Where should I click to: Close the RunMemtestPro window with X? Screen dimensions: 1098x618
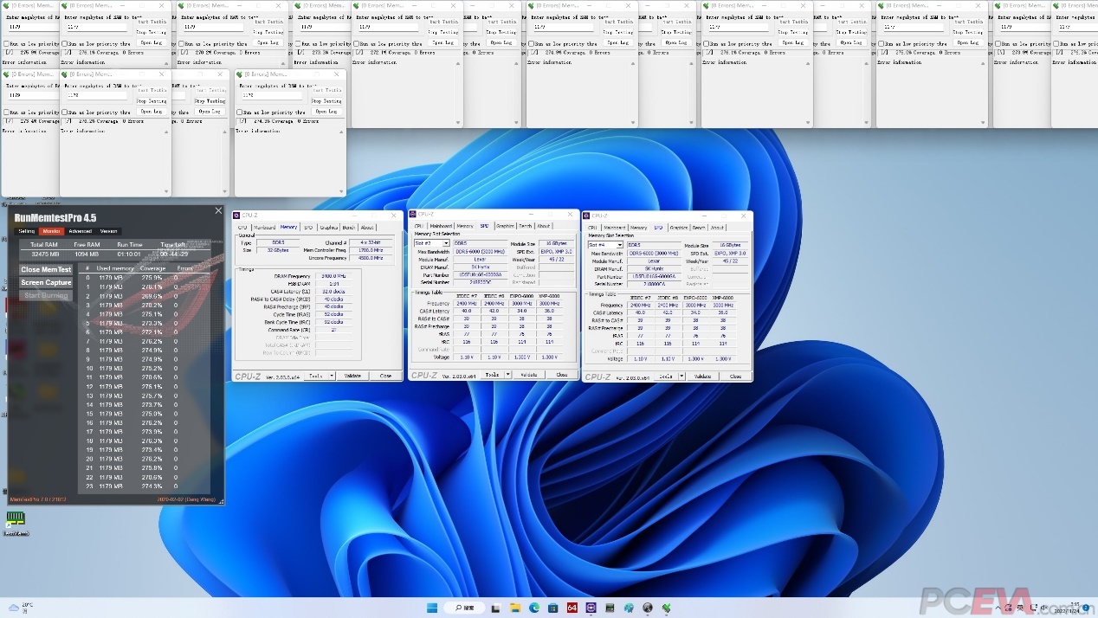click(x=218, y=210)
